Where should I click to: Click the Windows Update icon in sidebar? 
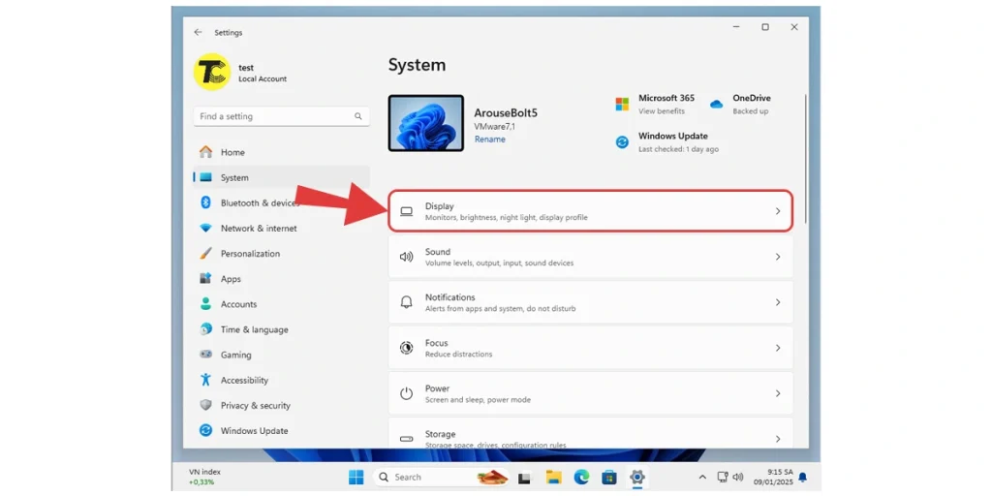(x=205, y=431)
